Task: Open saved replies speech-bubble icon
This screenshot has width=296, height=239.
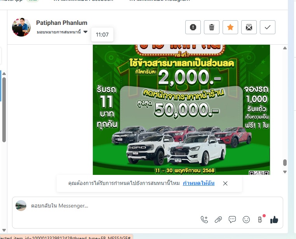Action: 232,220
